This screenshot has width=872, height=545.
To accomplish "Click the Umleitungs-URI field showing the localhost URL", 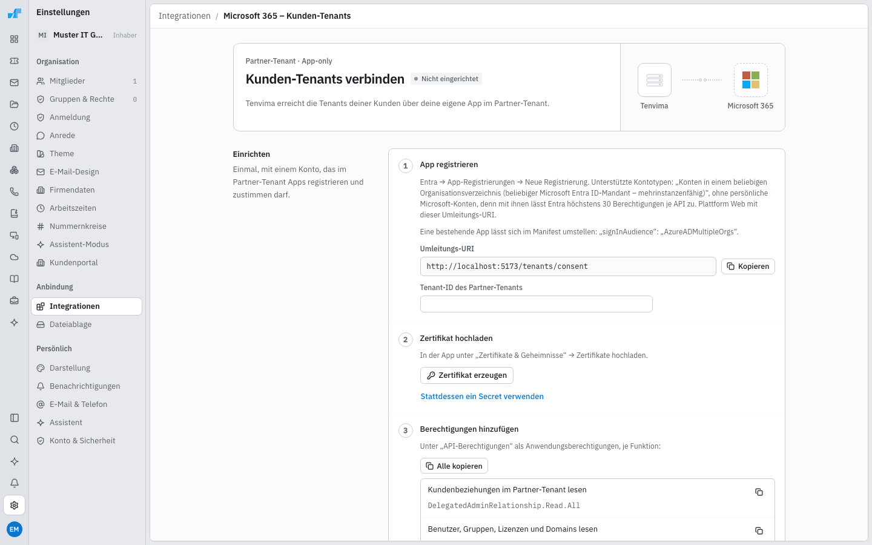I will pos(568,266).
